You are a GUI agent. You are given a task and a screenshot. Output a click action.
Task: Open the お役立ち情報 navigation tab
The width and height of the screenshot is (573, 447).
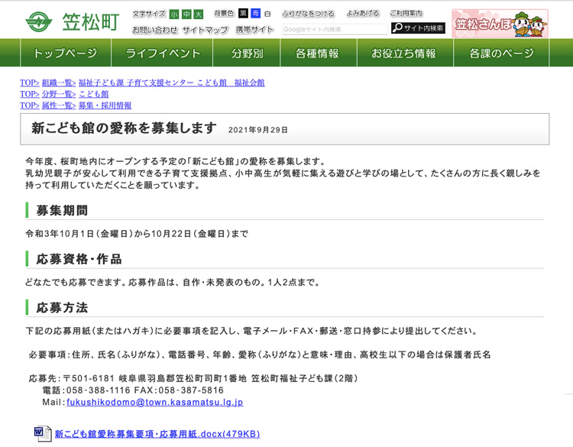click(405, 53)
